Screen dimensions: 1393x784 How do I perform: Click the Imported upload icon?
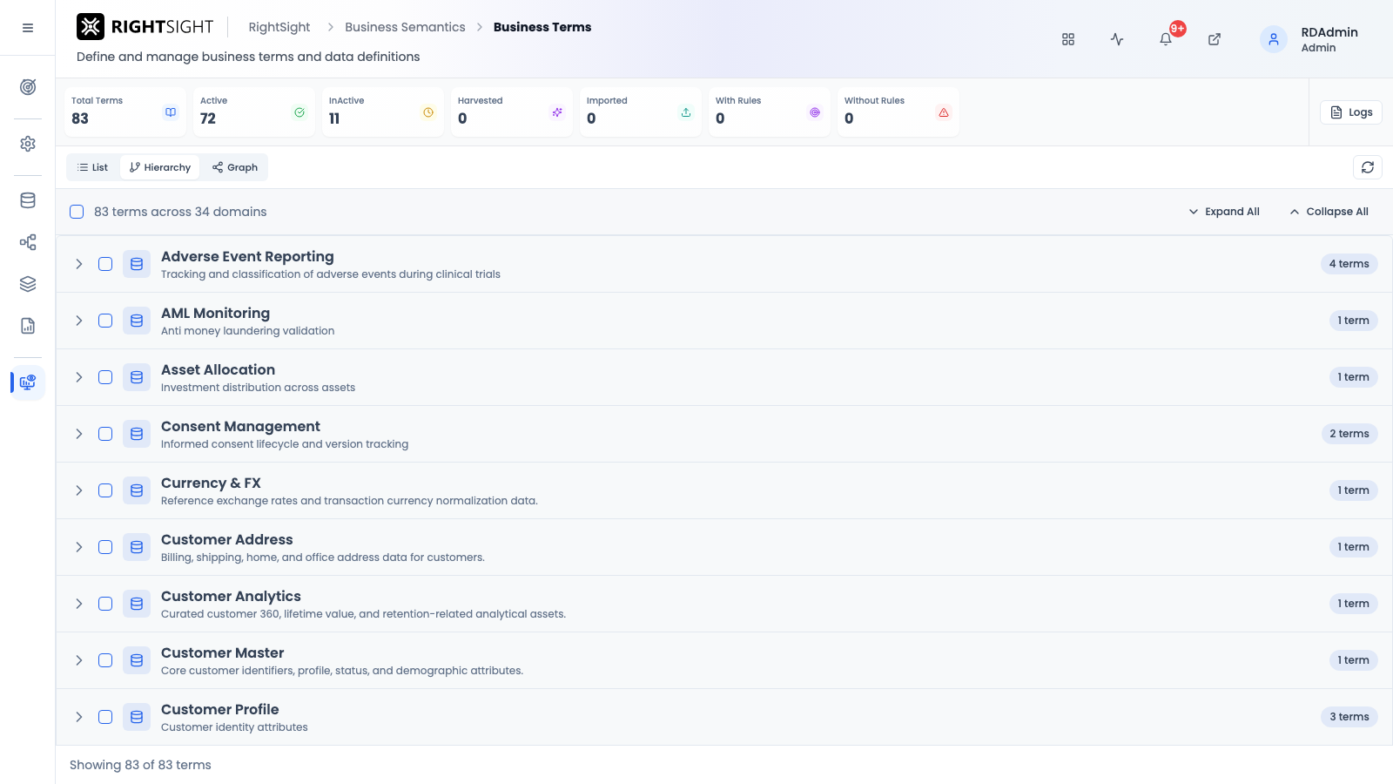686,112
